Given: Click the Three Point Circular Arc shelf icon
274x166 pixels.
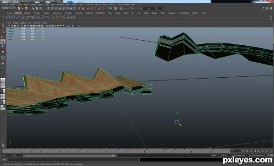Looking at the screenshot, I should click(x=28, y=17).
